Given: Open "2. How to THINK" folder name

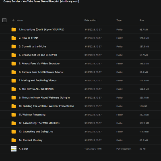Looking at the screenshot, I should click(x=29, y=38).
